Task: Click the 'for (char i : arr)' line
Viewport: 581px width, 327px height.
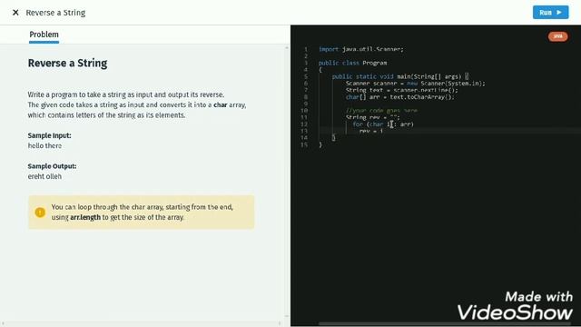Action: 383,124
